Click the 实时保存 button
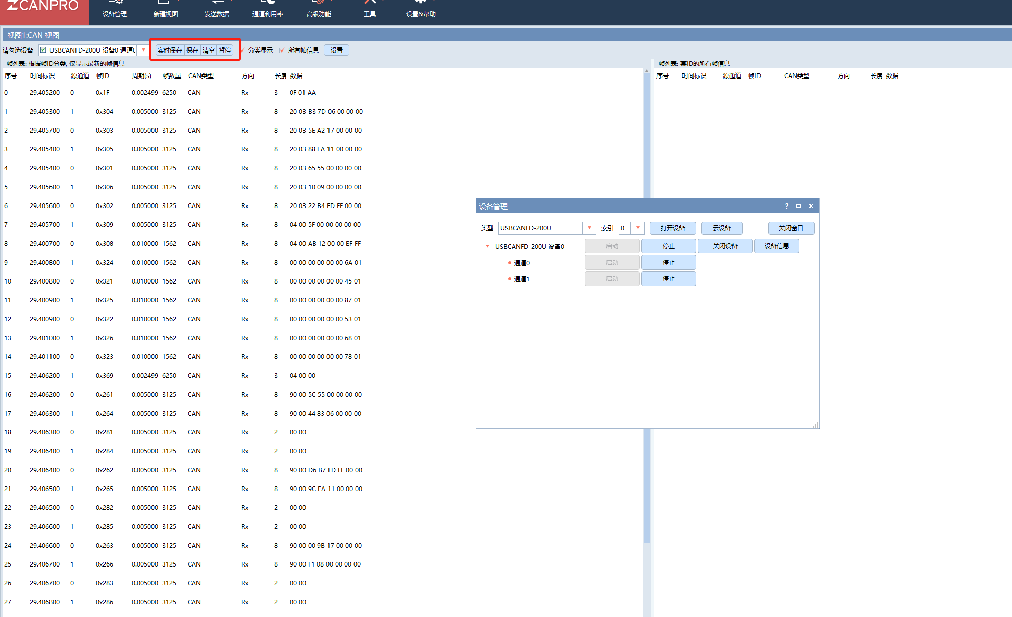 pos(170,50)
